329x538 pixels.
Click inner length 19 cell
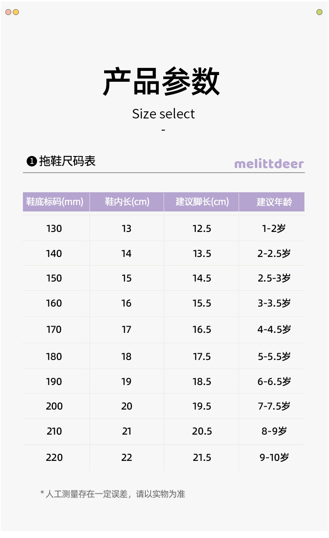(x=127, y=381)
